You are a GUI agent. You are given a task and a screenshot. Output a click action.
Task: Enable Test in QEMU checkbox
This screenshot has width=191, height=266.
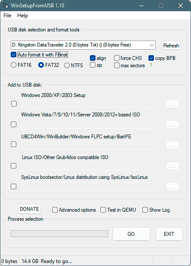(x=103, y=210)
